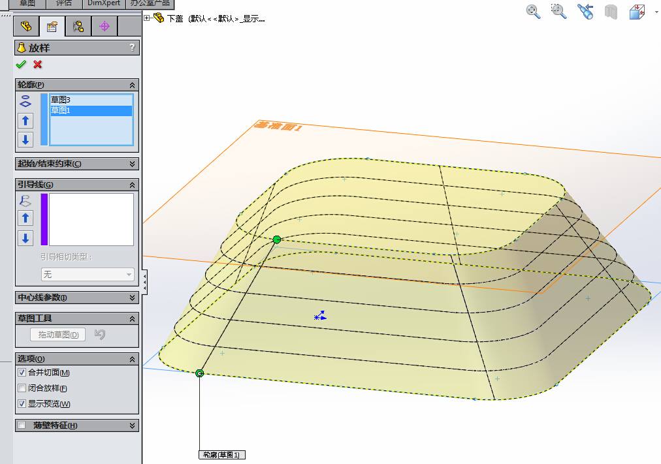Toggle 闭合放样 checkbox

22,388
